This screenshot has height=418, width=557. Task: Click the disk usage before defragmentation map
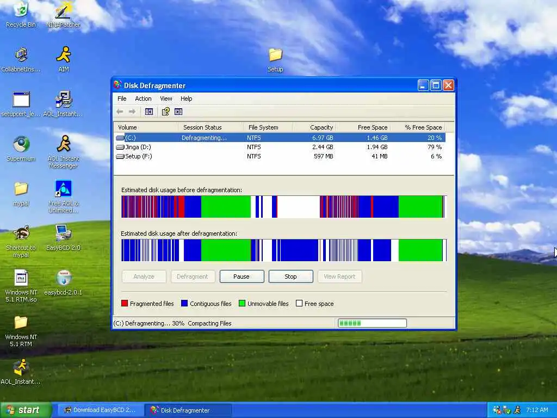pos(283,206)
